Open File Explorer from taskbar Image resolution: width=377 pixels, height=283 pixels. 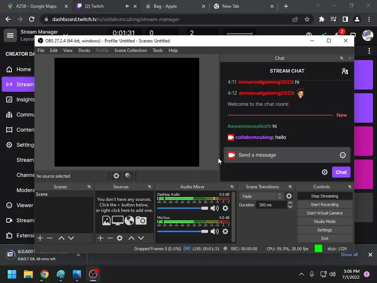click(28, 274)
